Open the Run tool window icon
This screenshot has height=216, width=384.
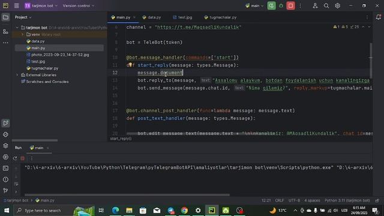pos(5,123)
